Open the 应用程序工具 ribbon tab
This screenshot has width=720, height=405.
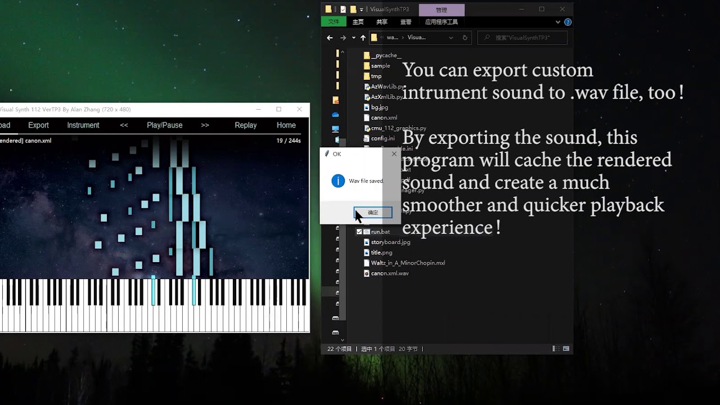pyautogui.click(x=442, y=22)
